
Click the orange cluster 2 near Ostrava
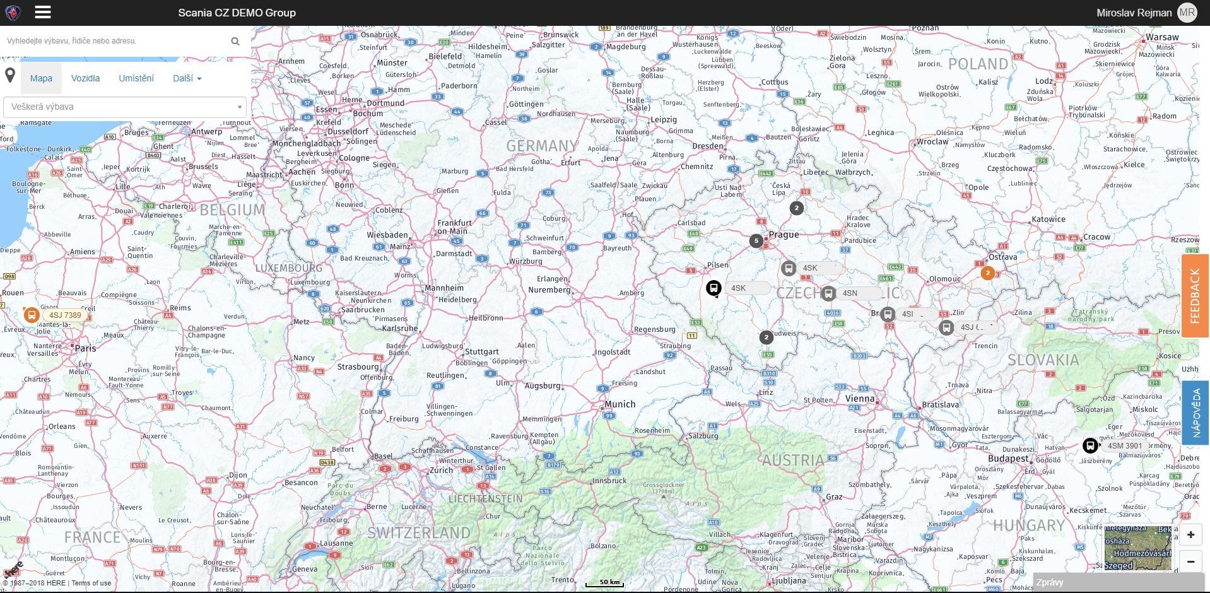click(x=987, y=273)
